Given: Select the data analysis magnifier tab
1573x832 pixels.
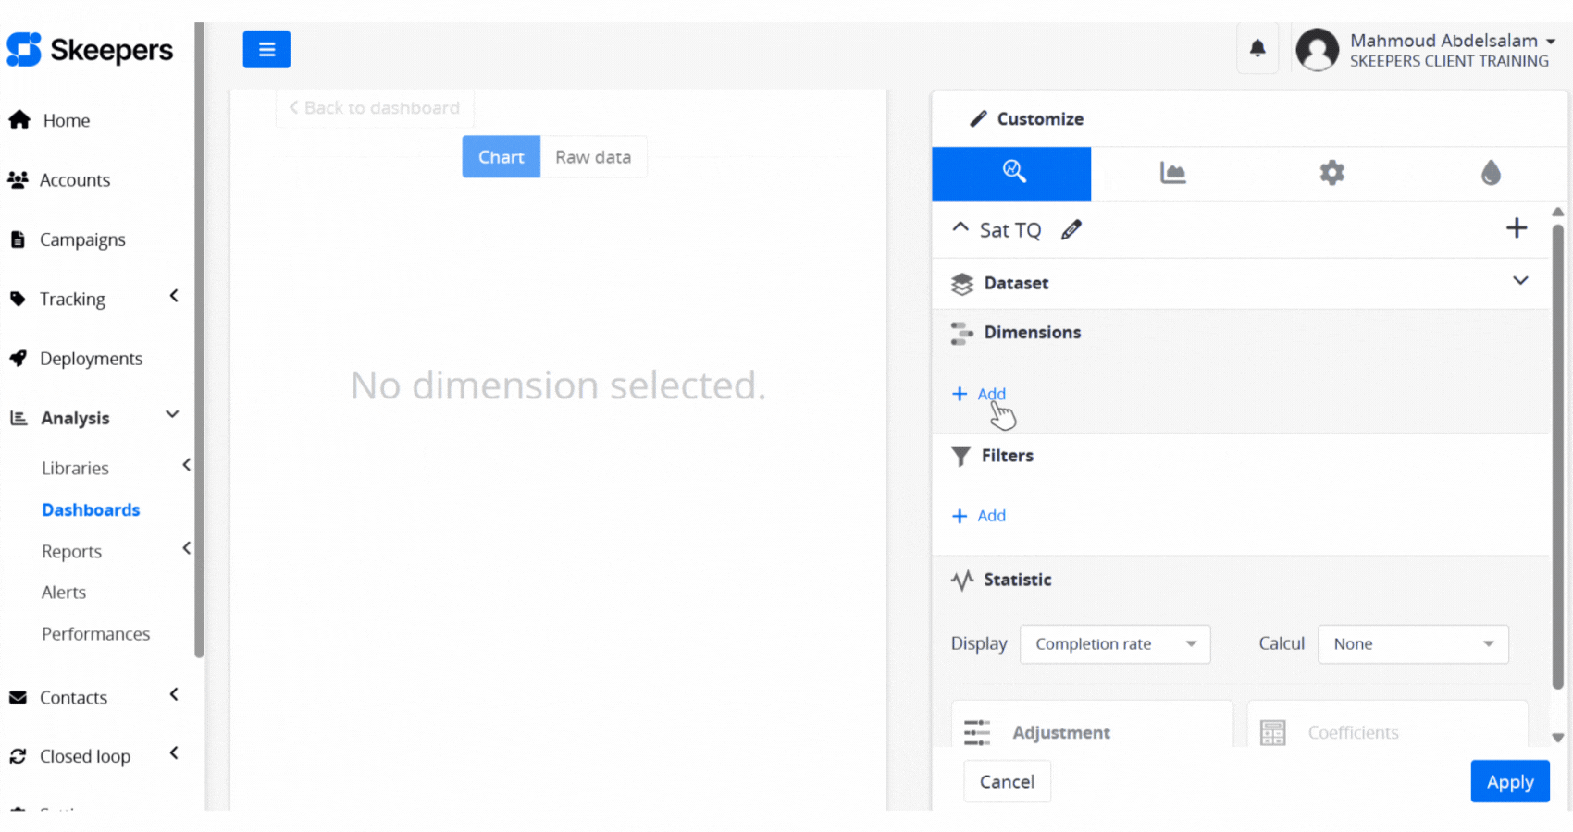Looking at the screenshot, I should click(1012, 173).
